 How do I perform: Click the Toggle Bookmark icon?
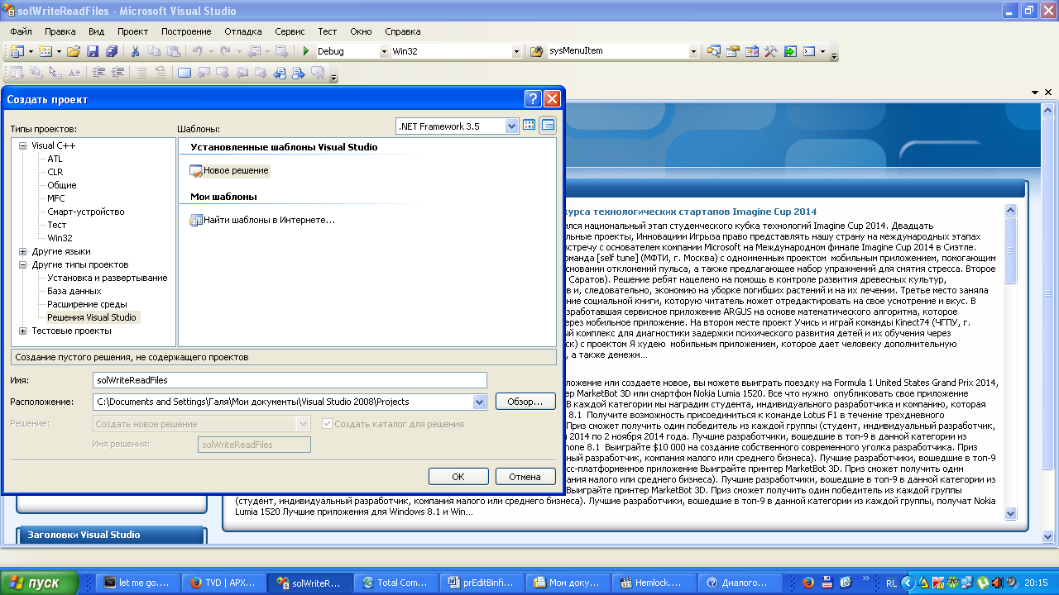(184, 73)
